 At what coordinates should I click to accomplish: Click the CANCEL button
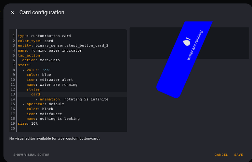[221, 155]
